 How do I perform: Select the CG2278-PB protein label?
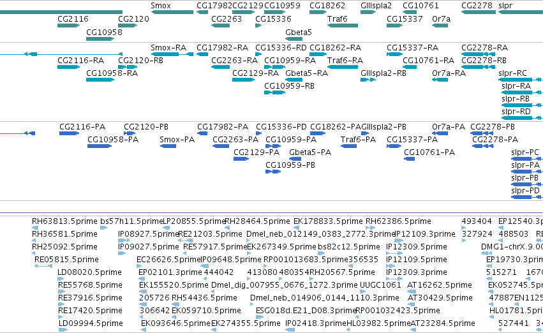[x=493, y=127]
